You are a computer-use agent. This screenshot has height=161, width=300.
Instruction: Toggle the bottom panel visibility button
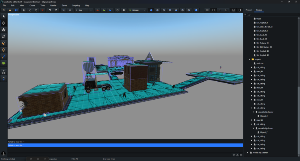pos(233,10)
